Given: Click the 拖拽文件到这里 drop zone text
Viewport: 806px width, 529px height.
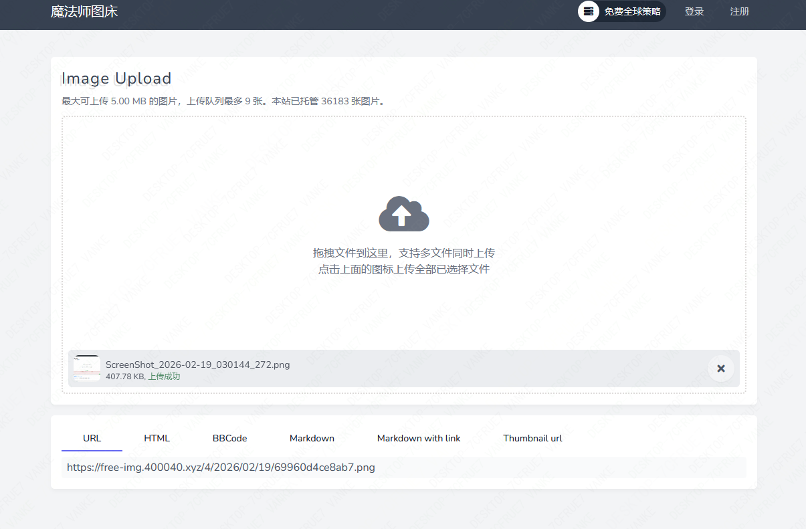Looking at the screenshot, I should pos(403,253).
